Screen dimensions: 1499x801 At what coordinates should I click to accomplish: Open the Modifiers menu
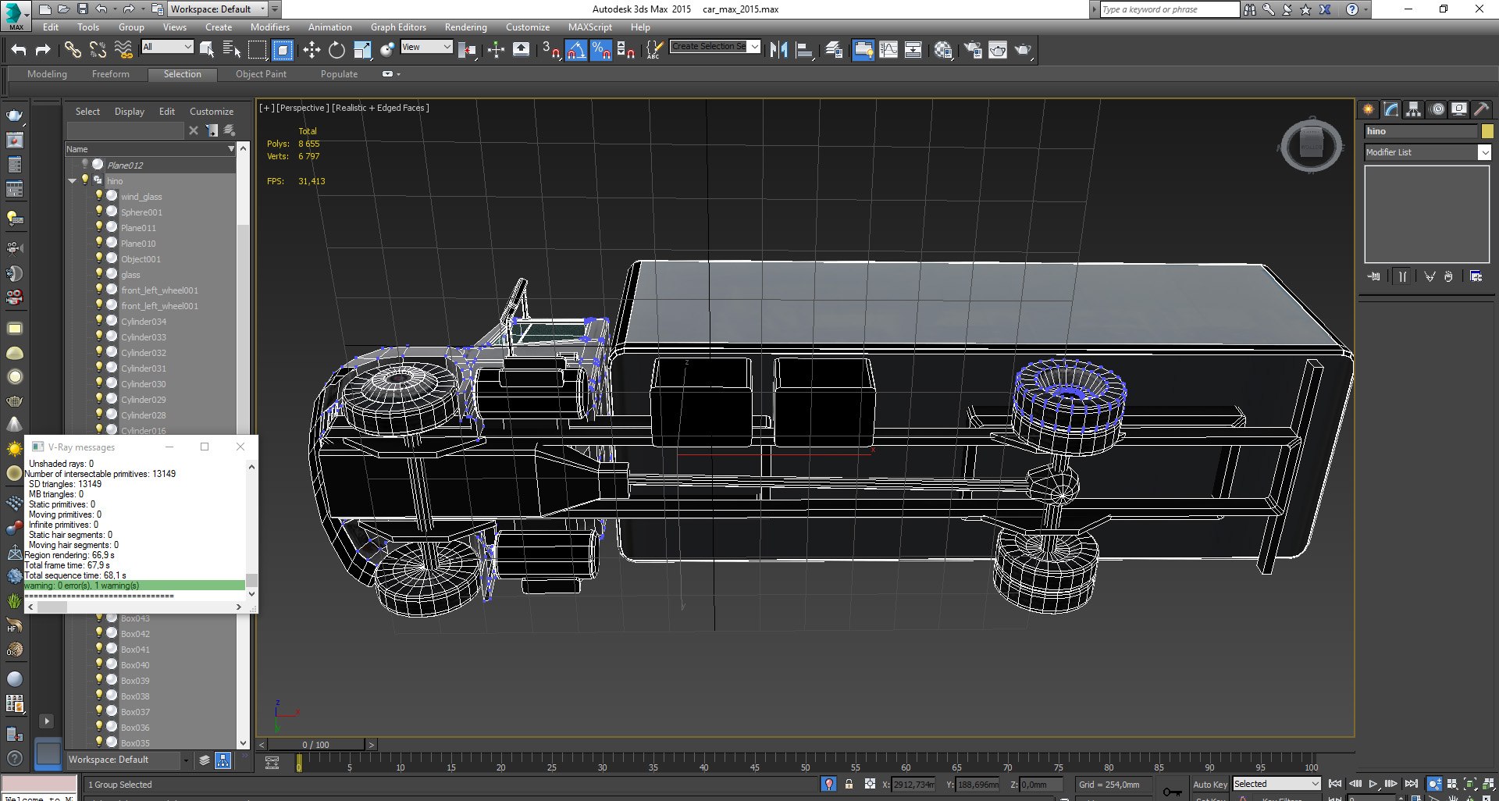pyautogui.click(x=269, y=27)
